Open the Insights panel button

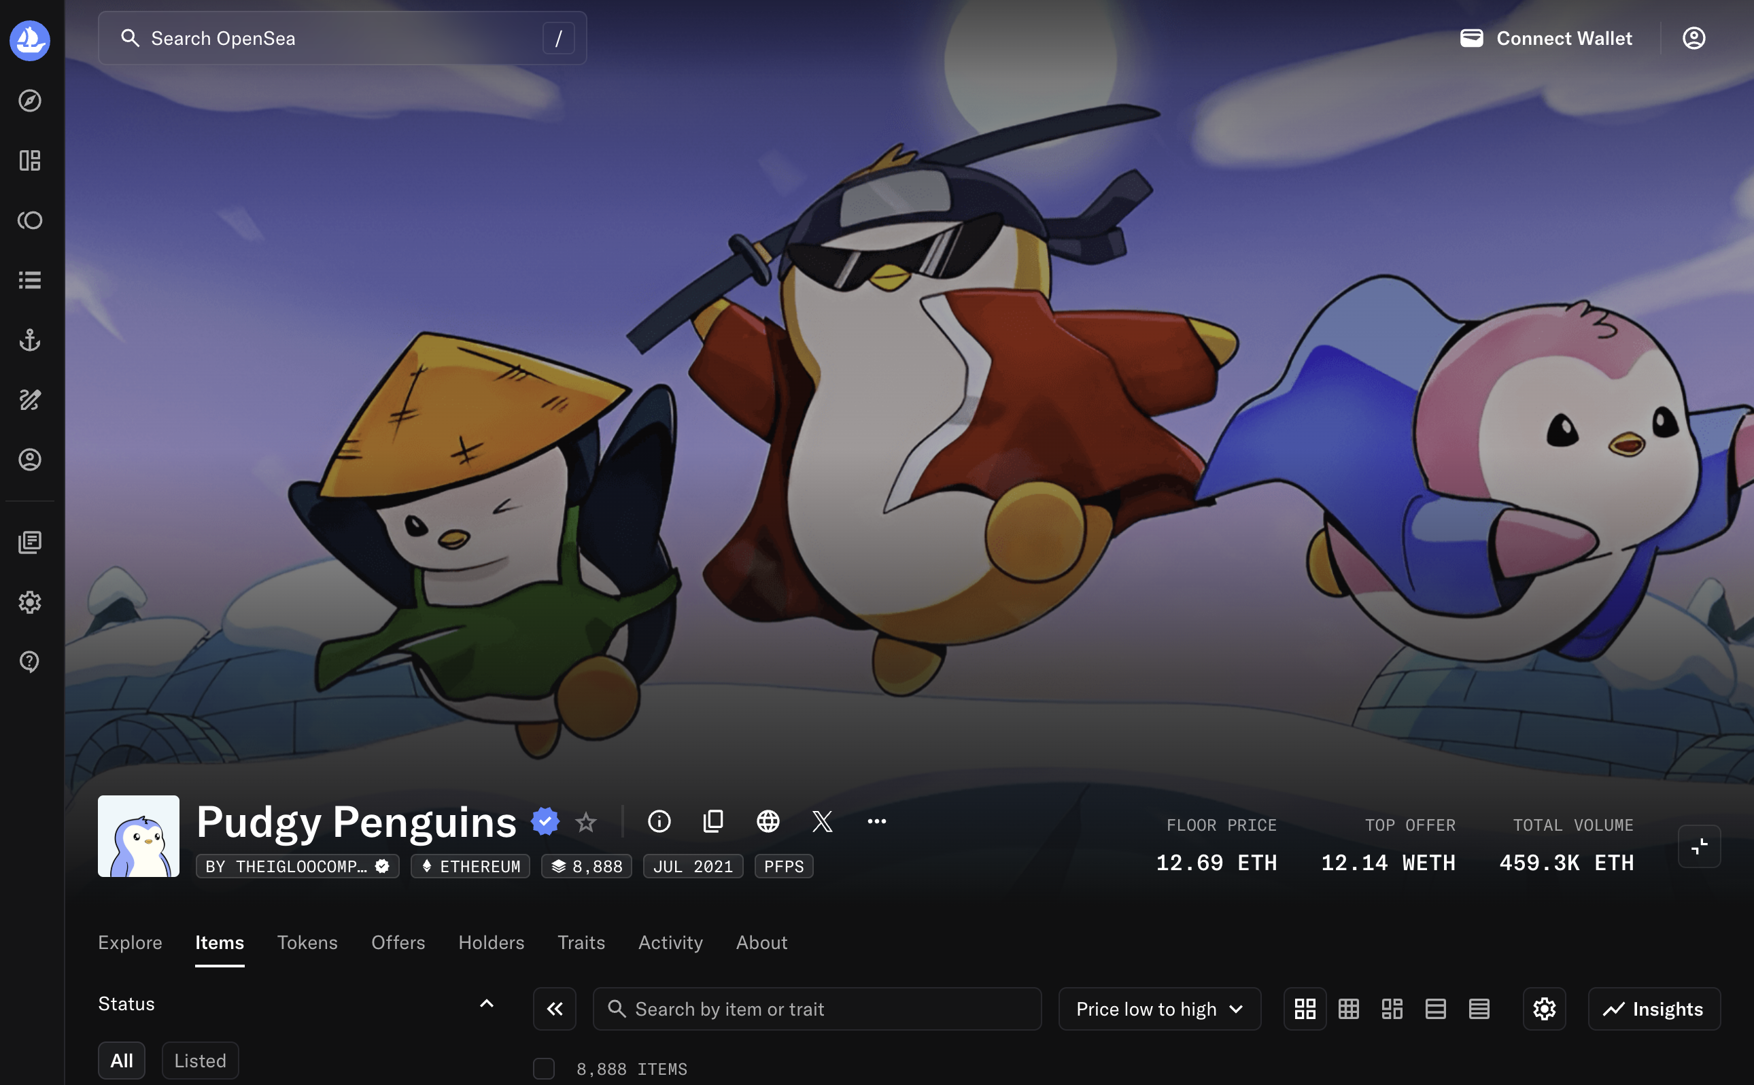coord(1653,1009)
